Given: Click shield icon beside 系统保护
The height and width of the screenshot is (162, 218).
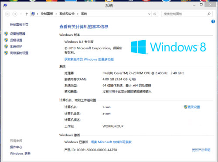Looking at the screenshot, I should [x=6, y=46].
